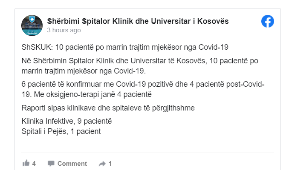This screenshot has width=289, height=170.
Task: Open the page's profile picture
Action: click(32, 25)
